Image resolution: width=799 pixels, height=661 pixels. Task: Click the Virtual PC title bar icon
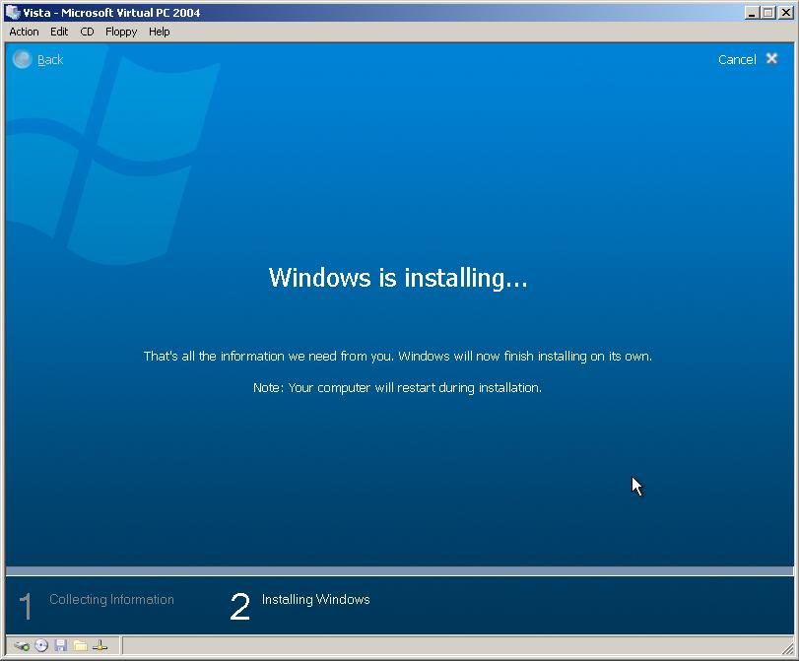pyautogui.click(x=13, y=12)
